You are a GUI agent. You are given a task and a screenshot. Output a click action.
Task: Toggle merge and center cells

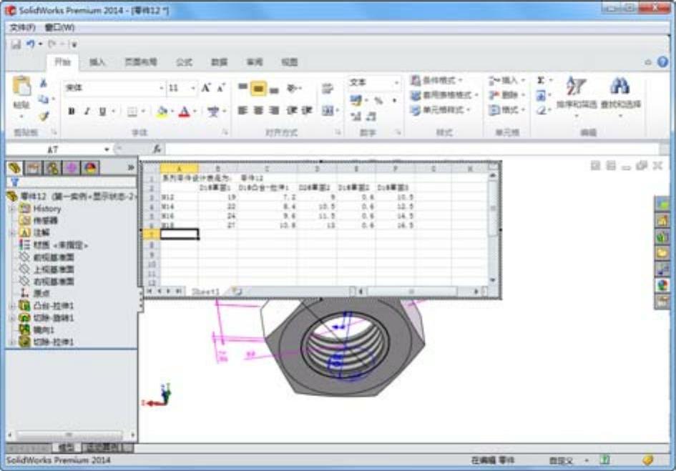[328, 111]
